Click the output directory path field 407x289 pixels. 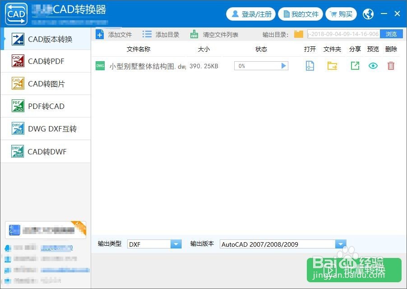point(344,34)
